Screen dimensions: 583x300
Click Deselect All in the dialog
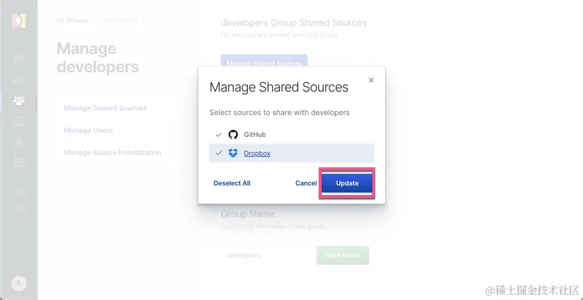click(232, 183)
